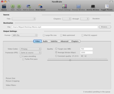Image resolution: width=114 pixels, height=94 pixels.
Task: Switch to the Advanced tab
Action: pos(64,41)
